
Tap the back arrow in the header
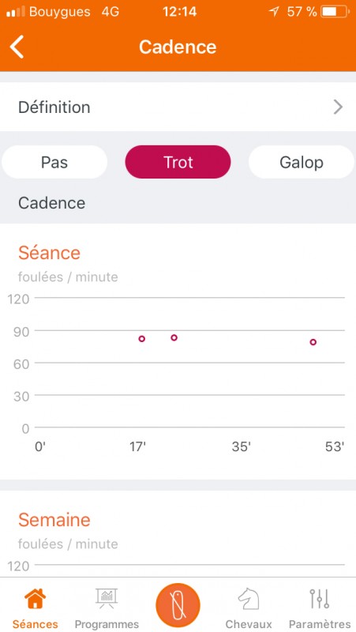(17, 47)
